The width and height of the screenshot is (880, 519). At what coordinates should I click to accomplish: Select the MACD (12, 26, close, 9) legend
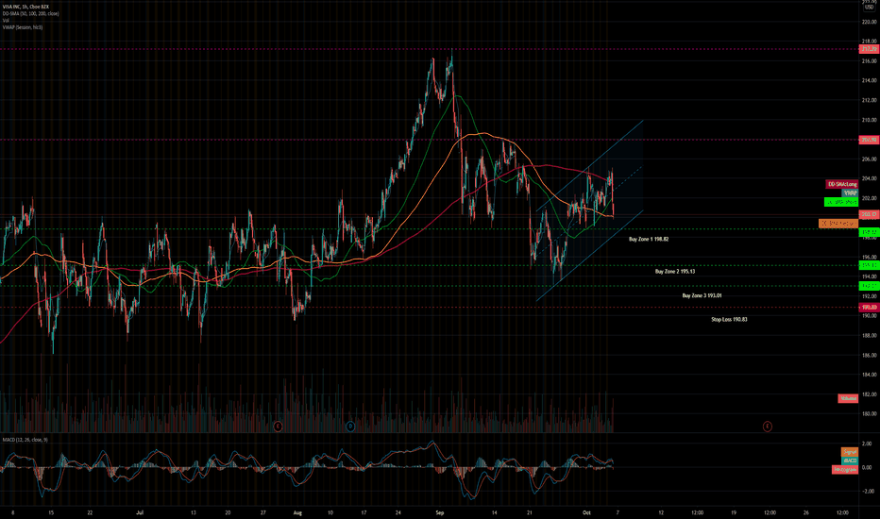pyautogui.click(x=25, y=440)
